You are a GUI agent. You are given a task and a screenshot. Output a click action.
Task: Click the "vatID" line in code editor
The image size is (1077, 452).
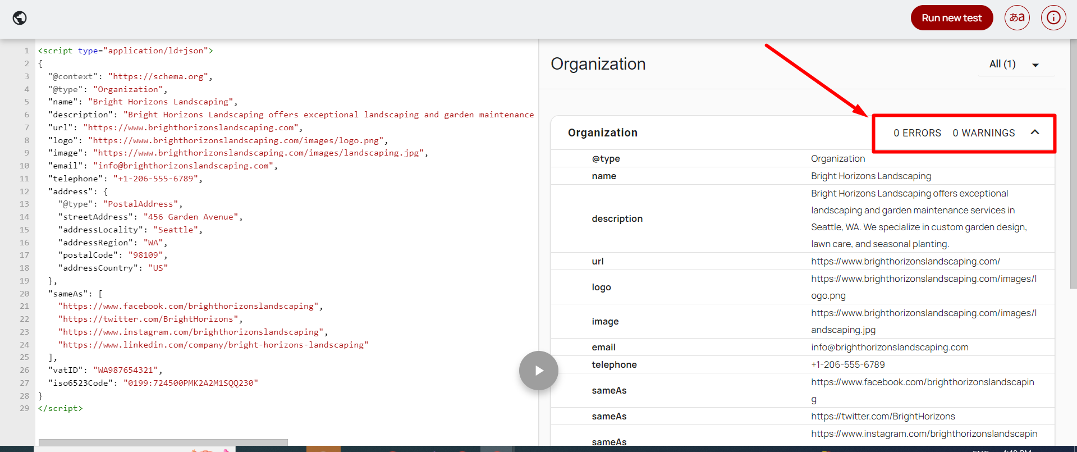tap(106, 370)
